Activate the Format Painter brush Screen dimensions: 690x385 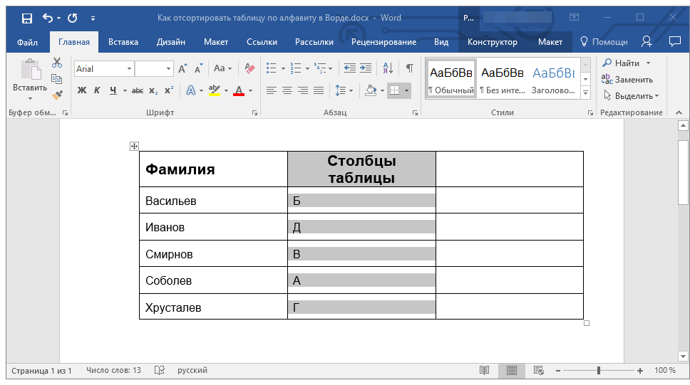tap(57, 95)
